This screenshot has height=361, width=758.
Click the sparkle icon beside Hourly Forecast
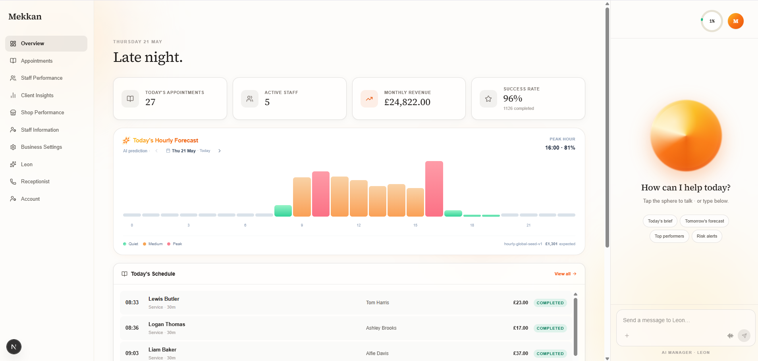pyautogui.click(x=126, y=140)
